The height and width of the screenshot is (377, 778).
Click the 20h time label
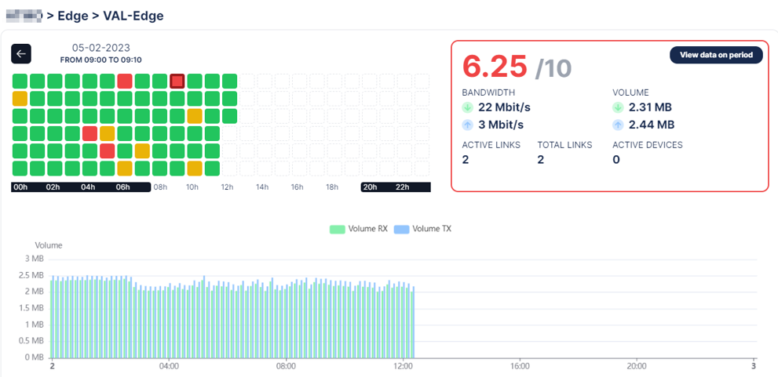point(369,187)
